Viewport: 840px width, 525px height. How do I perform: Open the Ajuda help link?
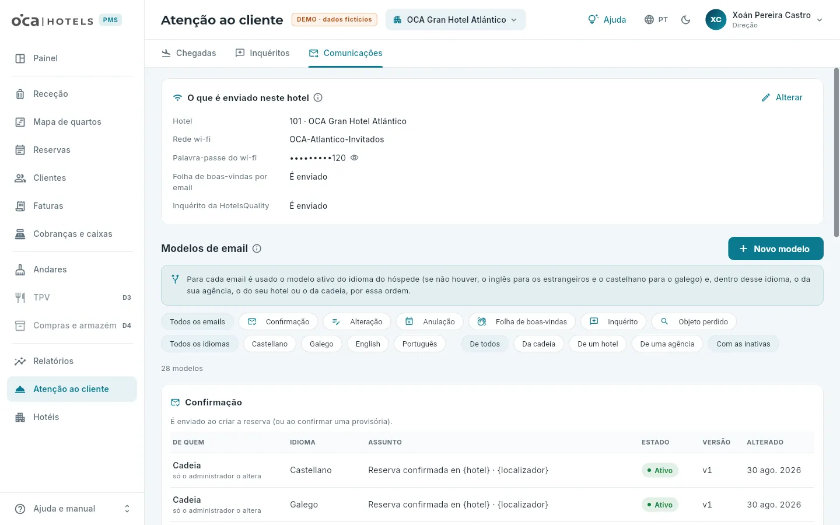pos(607,20)
